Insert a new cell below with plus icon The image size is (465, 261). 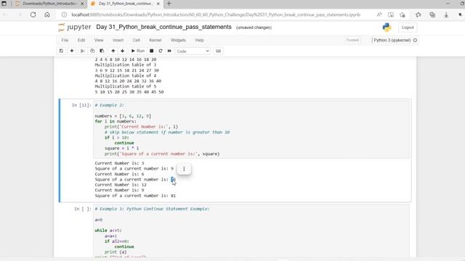point(72,51)
